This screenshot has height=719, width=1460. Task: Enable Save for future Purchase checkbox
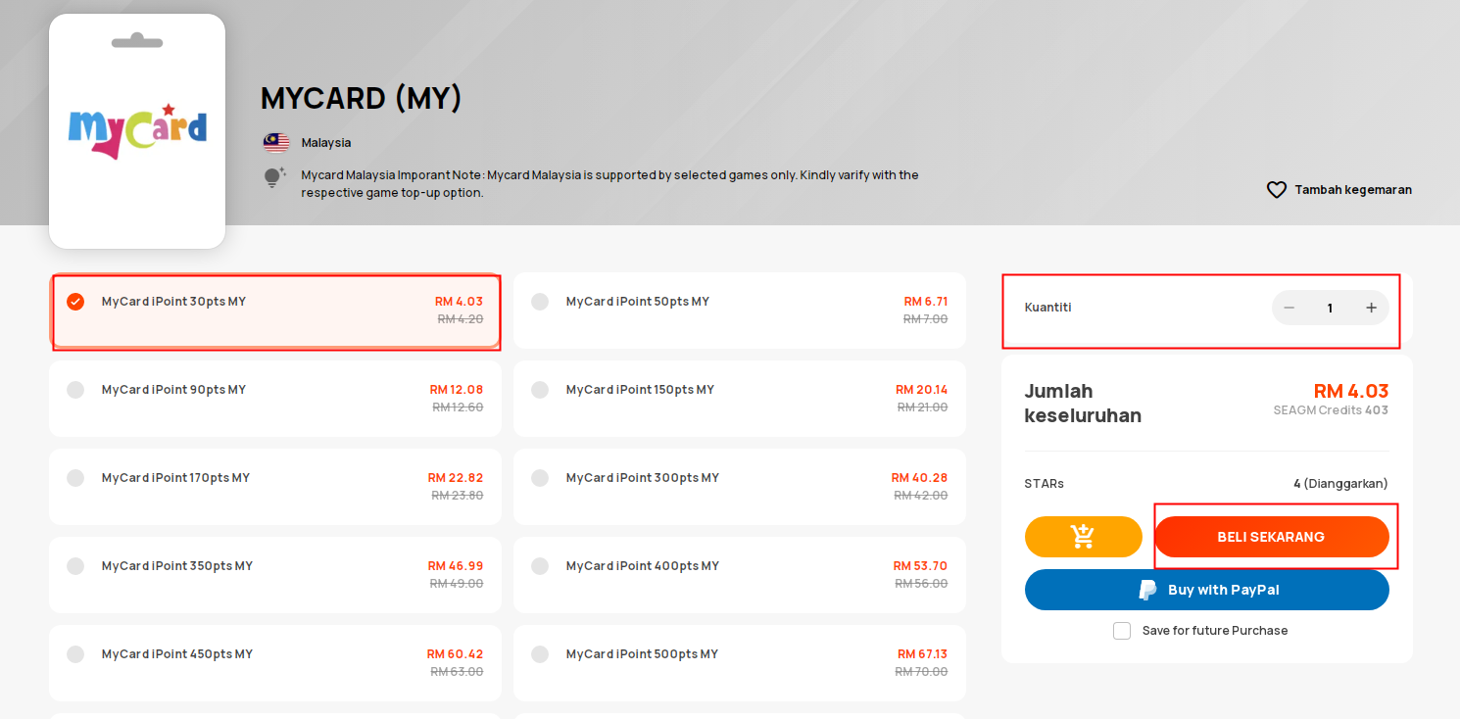pyautogui.click(x=1122, y=631)
